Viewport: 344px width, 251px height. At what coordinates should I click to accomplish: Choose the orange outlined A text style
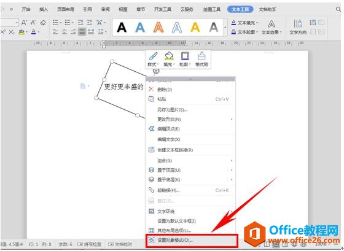click(158, 28)
